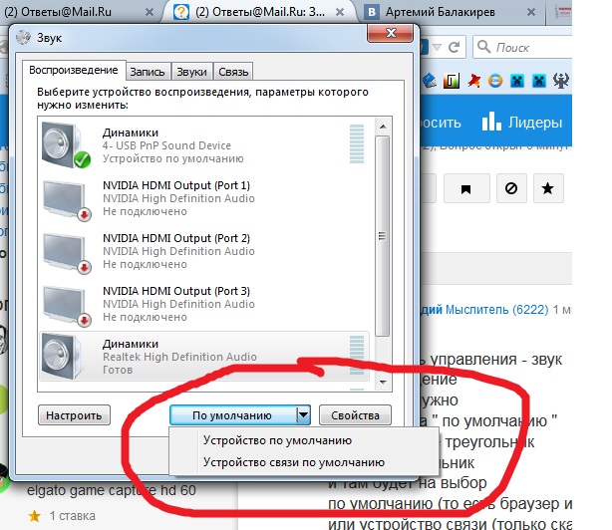The height and width of the screenshot is (530, 612).
Task: Click the Звук dialog title speaker icon
Action: coord(23,38)
